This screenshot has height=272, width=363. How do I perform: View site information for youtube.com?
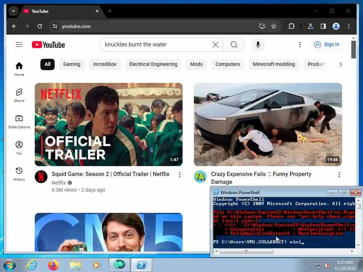point(55,26)
